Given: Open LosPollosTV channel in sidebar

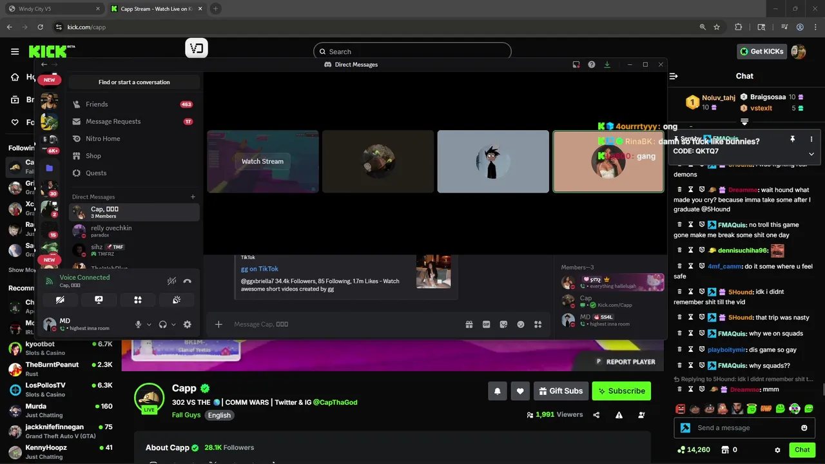Looking at the screenshot, I should [61, 389].
